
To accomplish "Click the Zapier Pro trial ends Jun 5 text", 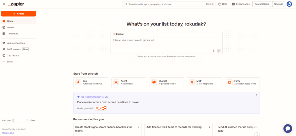I will [x=14, y=129].
